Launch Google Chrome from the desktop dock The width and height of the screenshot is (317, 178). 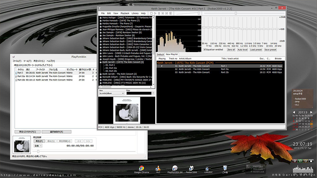142,168
